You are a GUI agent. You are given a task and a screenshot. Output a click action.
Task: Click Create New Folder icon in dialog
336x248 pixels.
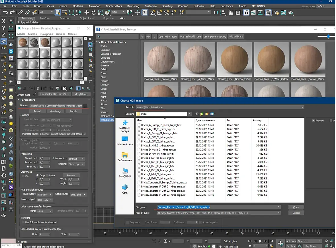[x=207, y=114]
